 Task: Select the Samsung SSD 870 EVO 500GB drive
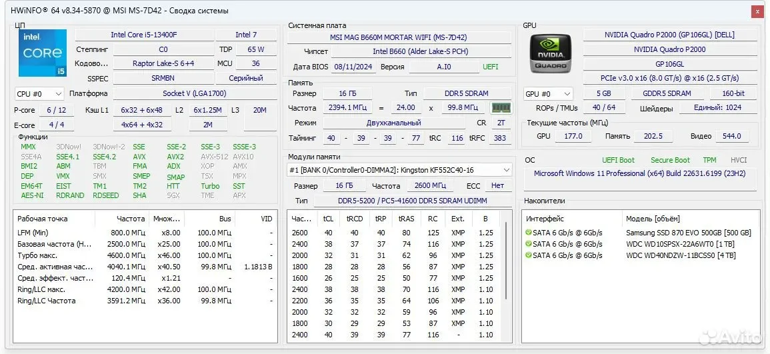[x=640, y=233]
